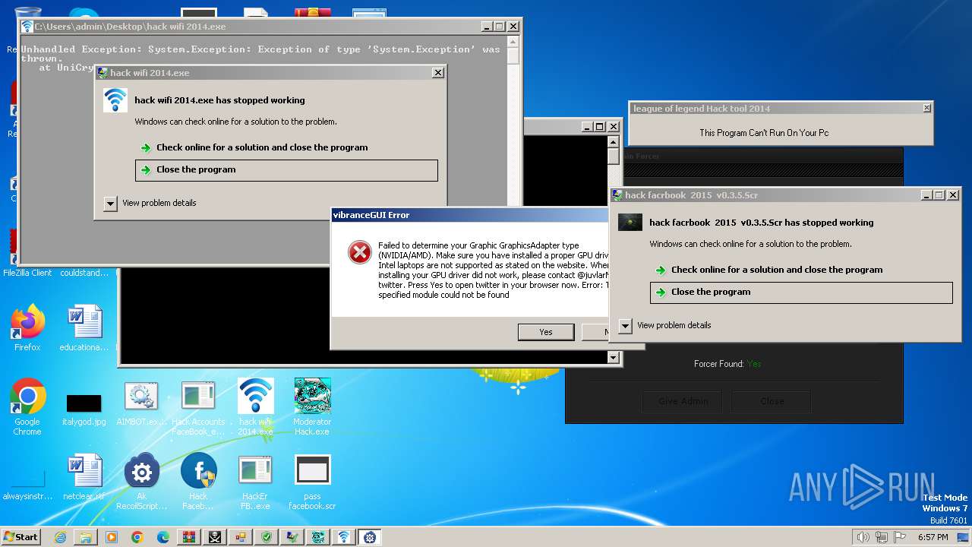Click Yes in vibranceGUI Error dialog
Screen dimensions: 972x547
(x=546, y=332)
